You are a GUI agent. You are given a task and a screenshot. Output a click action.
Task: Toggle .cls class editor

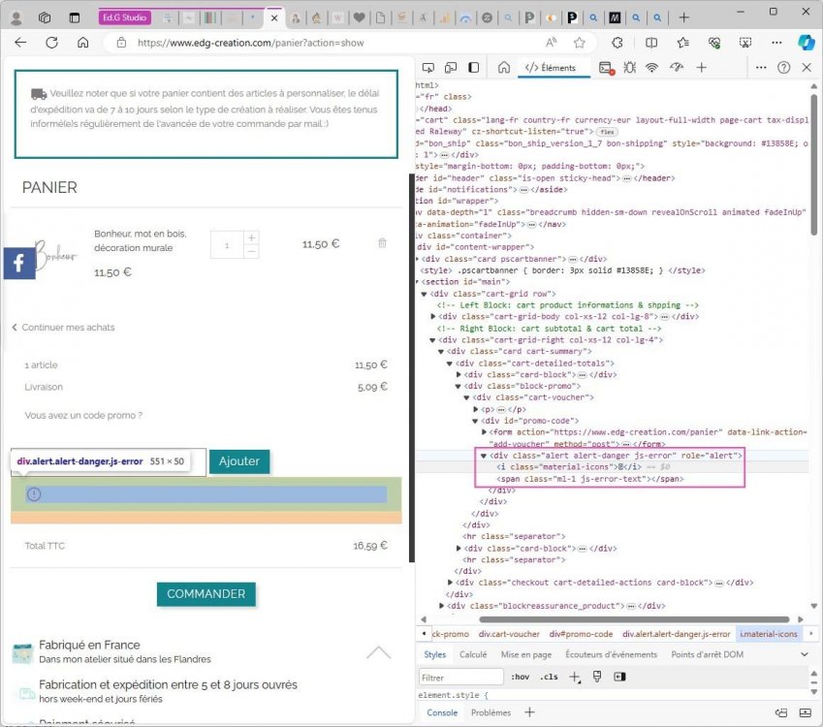click(549, 677)
